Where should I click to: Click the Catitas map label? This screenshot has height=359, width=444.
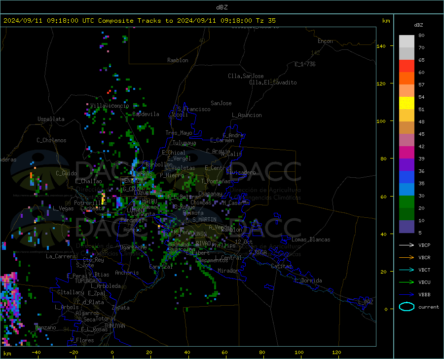click(281, 266)
